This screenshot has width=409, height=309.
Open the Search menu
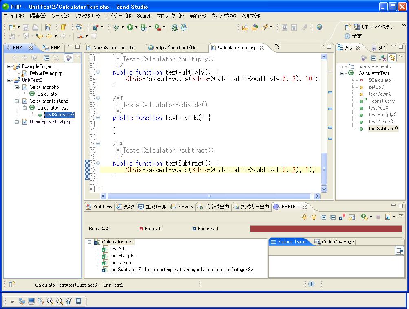[x=144, y=16]
